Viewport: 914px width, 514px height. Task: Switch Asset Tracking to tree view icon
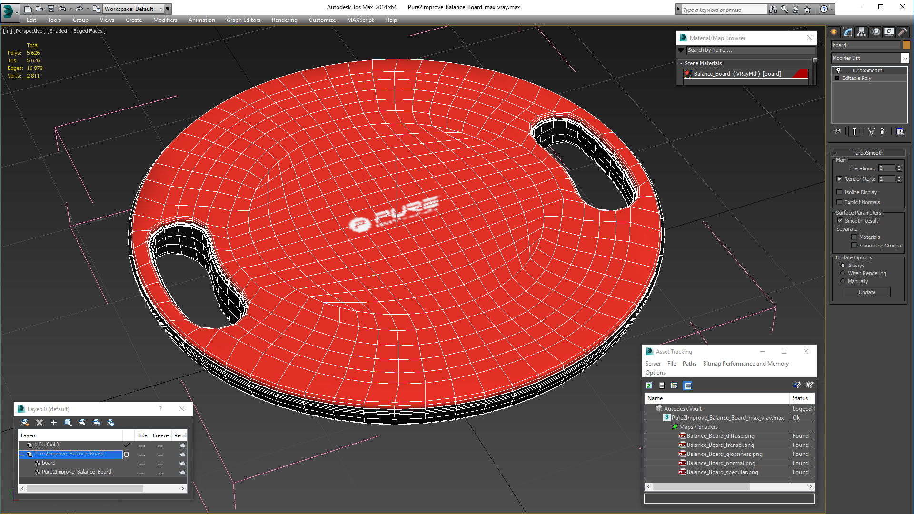674,385
